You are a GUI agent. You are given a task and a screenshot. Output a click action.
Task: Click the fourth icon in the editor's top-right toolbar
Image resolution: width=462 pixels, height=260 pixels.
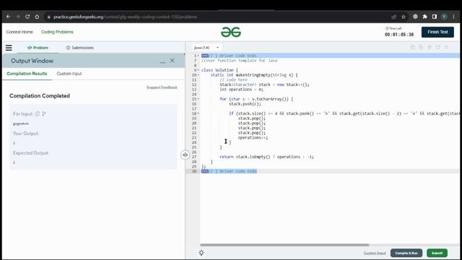pyautogui.click(x=438, y=47)
